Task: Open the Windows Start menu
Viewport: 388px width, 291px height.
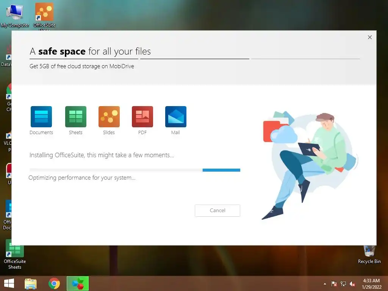Action: pos(9,283)
